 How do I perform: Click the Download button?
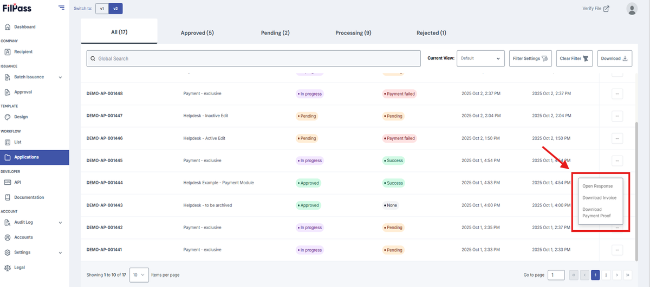[x=615, y=58]
